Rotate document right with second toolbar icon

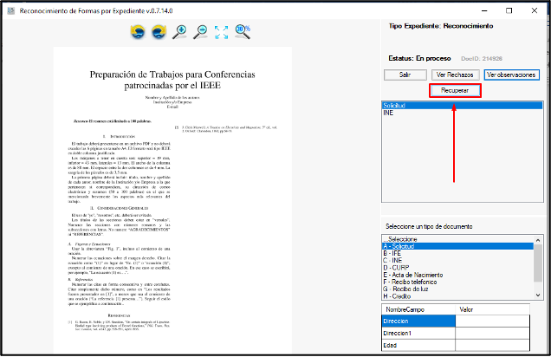click(x=159, y=33)
